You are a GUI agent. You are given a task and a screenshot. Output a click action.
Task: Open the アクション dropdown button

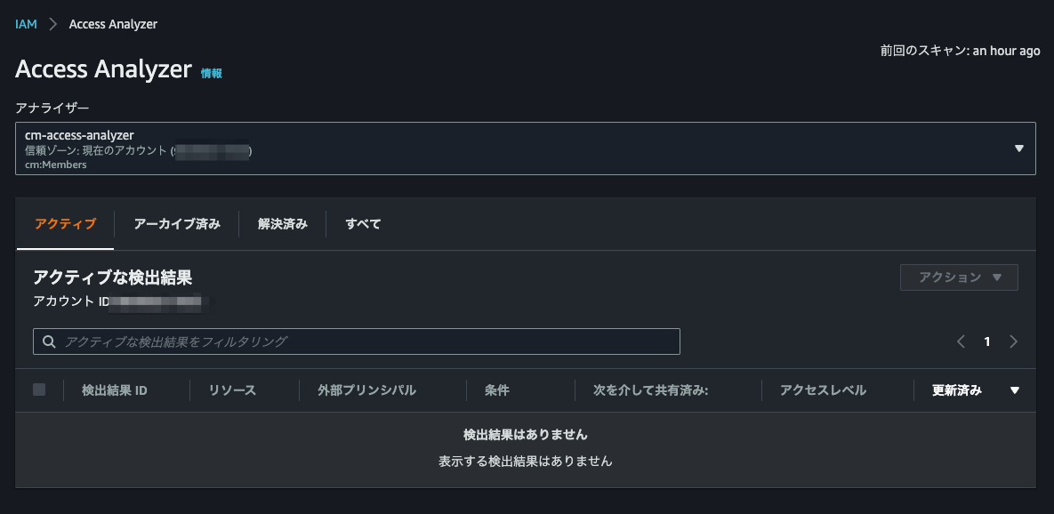pos(959,277)
